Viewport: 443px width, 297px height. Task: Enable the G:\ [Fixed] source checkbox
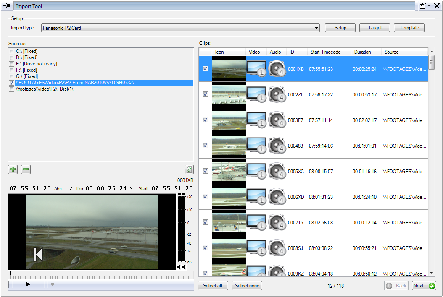click(x=12, y=76)
